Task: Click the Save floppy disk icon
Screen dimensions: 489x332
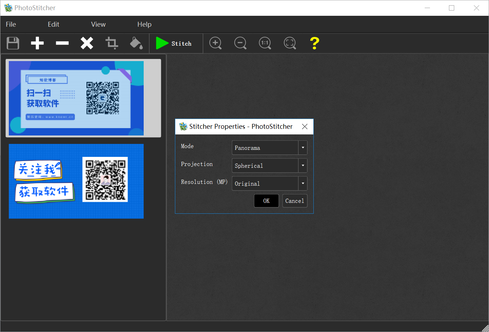Action: [13, 44]
